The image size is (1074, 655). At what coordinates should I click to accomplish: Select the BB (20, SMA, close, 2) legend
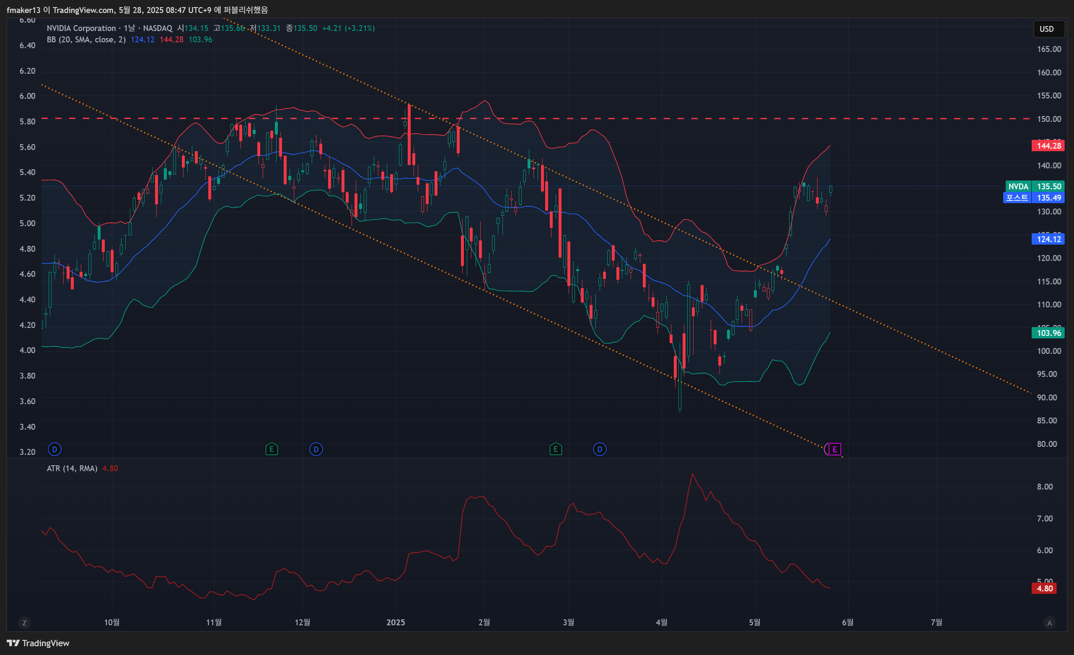click(x=86, y=40)
